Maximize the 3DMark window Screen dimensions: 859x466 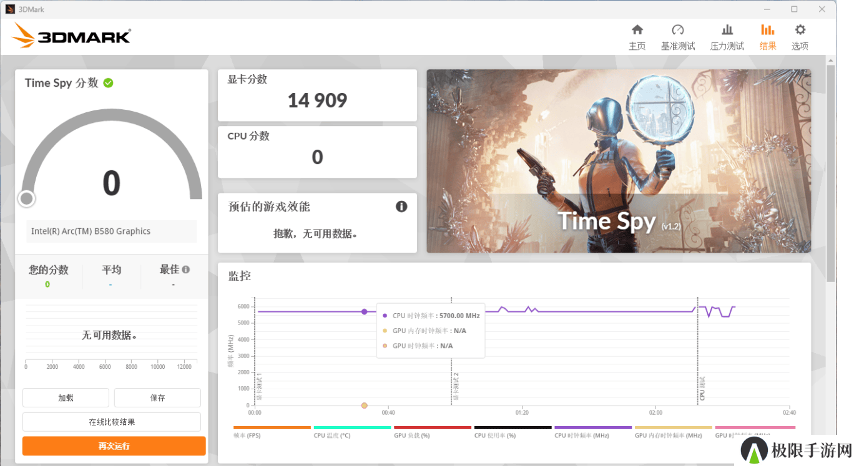[x=794, y=9]
